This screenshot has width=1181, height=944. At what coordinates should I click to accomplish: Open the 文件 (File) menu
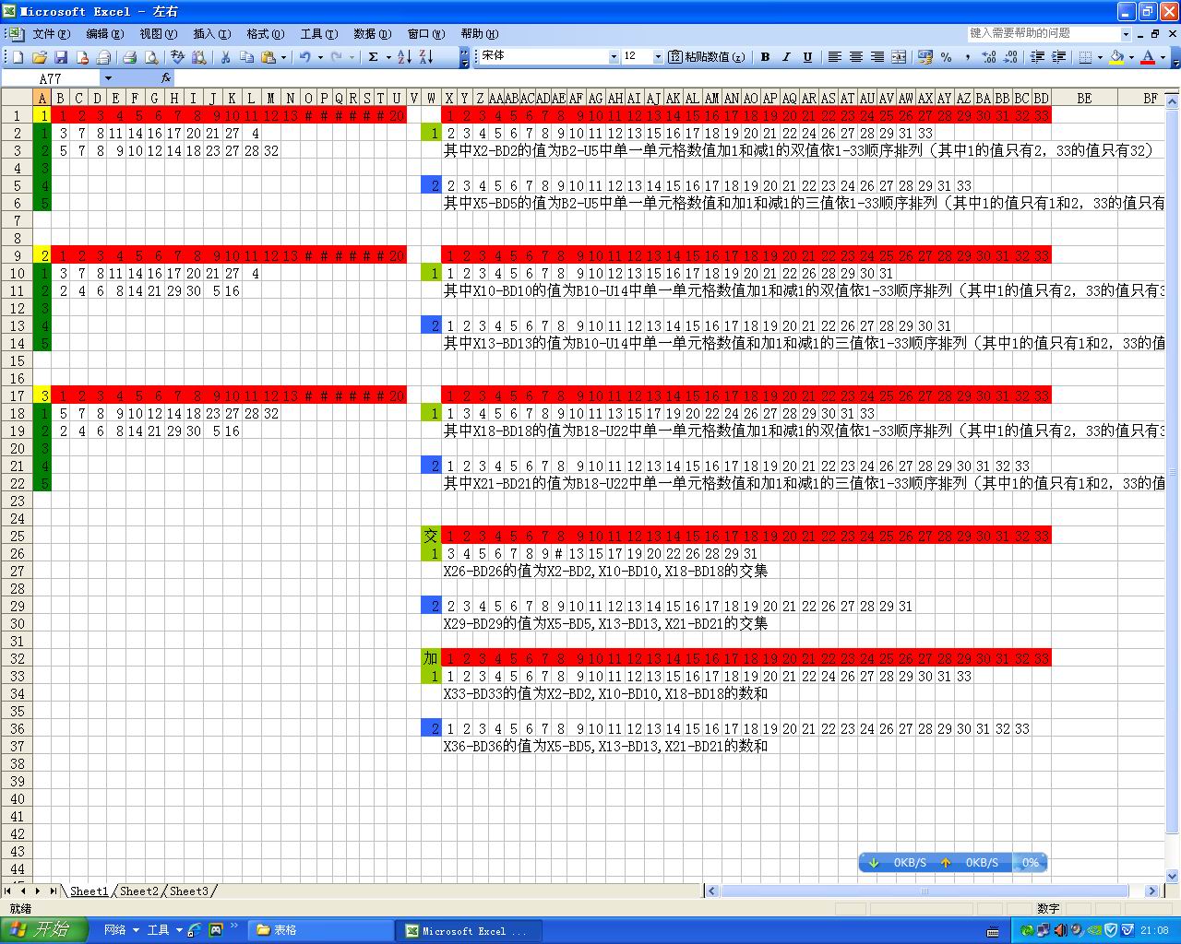[51, 34]
